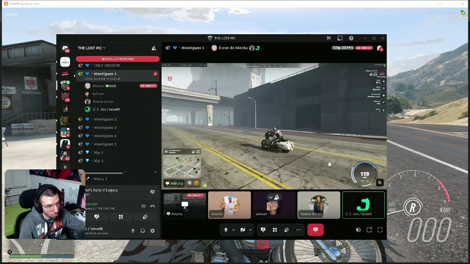Screen dimensions: 470x264
Task: Show chat bubble icon with red badge
Action: (x=380, y=48)
